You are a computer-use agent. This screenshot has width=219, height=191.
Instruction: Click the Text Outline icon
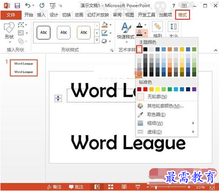pos(140,33)
